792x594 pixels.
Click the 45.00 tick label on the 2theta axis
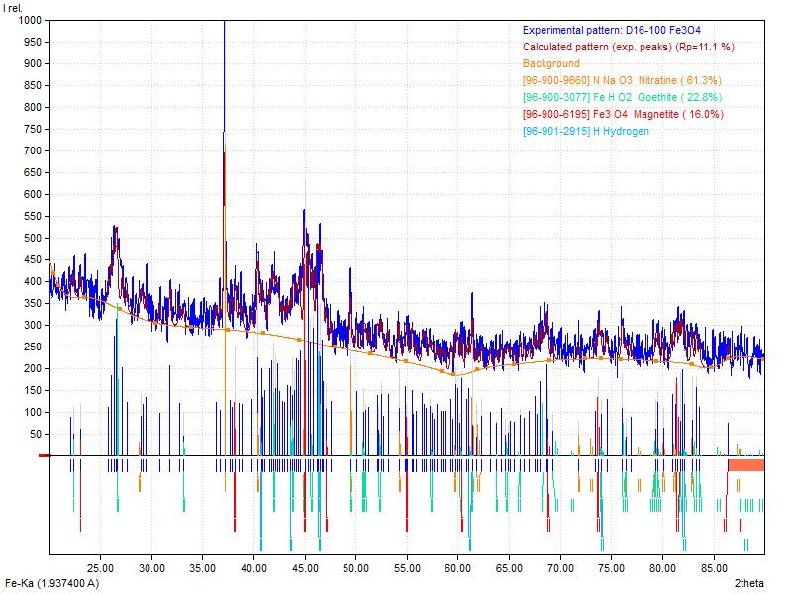305,568
